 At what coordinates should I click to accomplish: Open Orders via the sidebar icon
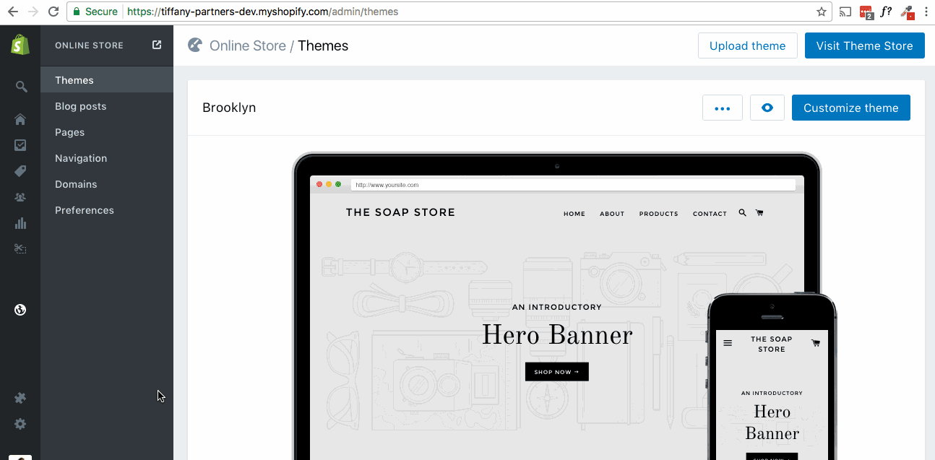20,144
